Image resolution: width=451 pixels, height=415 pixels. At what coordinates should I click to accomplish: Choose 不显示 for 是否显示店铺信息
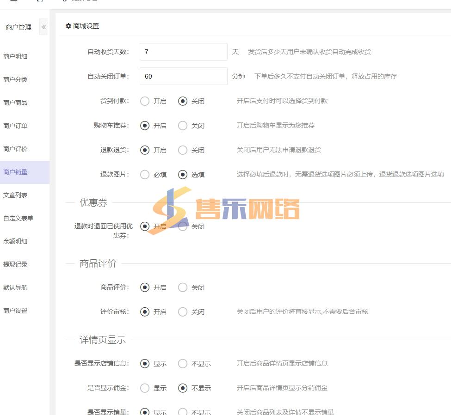[x=183, y=364]
